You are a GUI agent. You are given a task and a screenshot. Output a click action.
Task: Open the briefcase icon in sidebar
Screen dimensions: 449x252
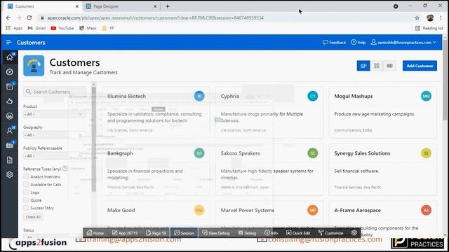9,145
